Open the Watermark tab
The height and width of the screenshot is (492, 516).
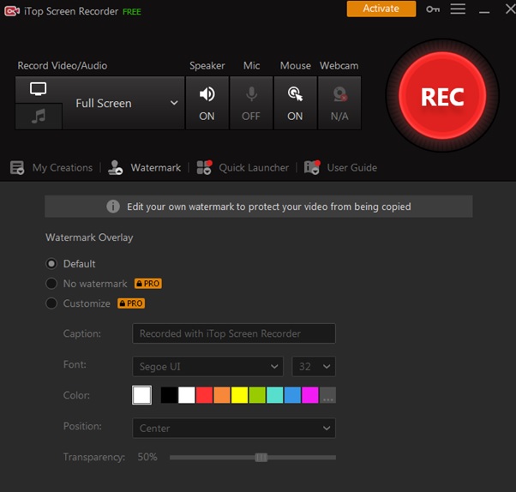[145, 167]
